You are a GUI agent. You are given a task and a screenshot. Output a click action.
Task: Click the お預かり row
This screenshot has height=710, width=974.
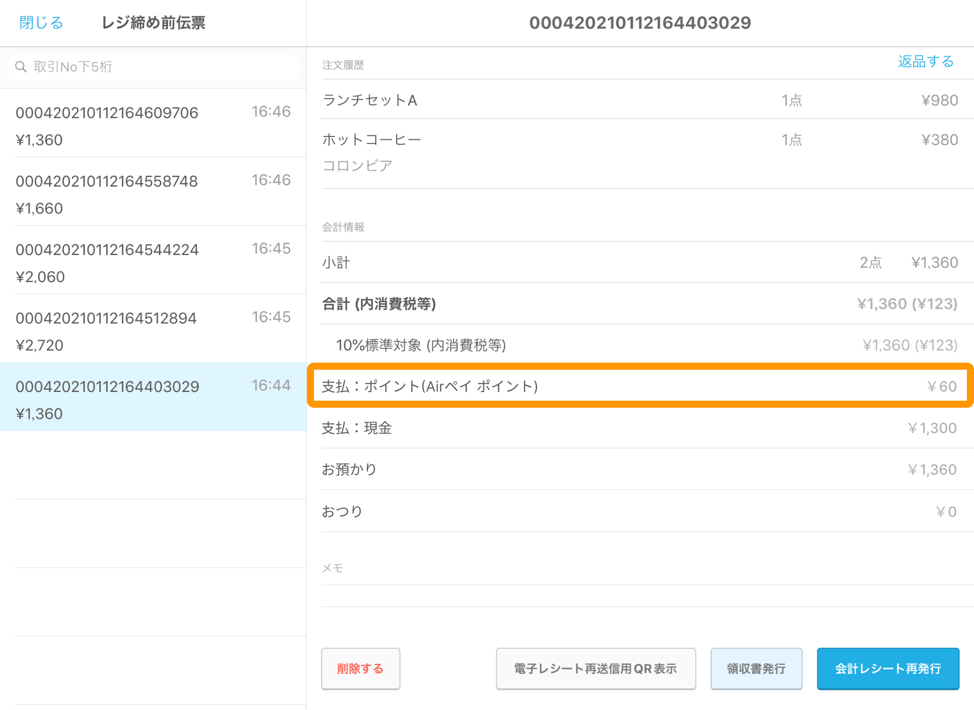coord(647,470)
